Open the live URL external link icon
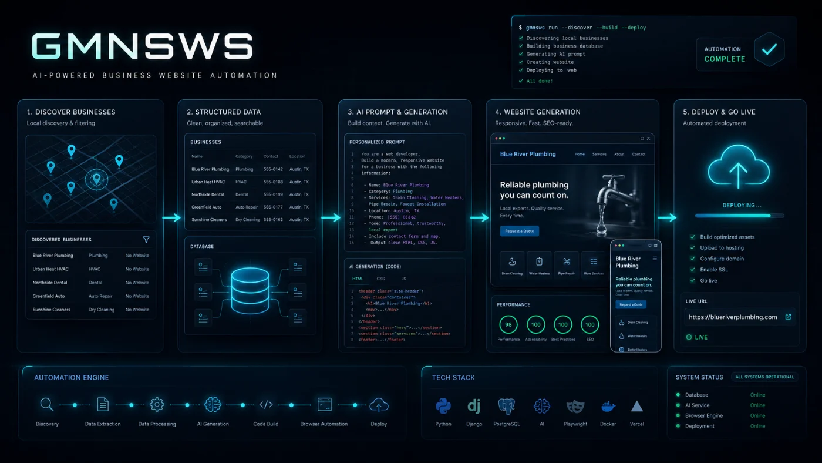This screenshot has width=822, height=463. click(x=788, y=317)
